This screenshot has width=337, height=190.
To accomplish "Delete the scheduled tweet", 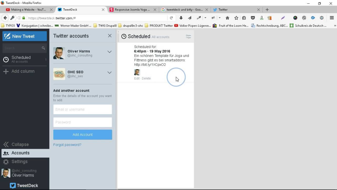I will point(146,78).
